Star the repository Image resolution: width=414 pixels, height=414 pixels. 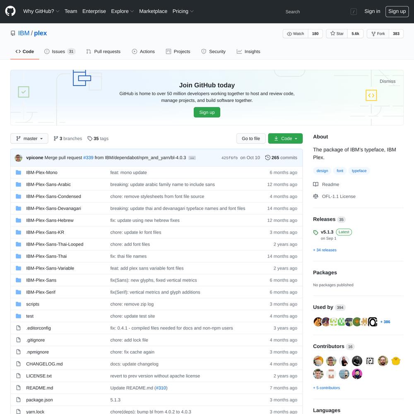pyautogui.click(x=337, y=34)
